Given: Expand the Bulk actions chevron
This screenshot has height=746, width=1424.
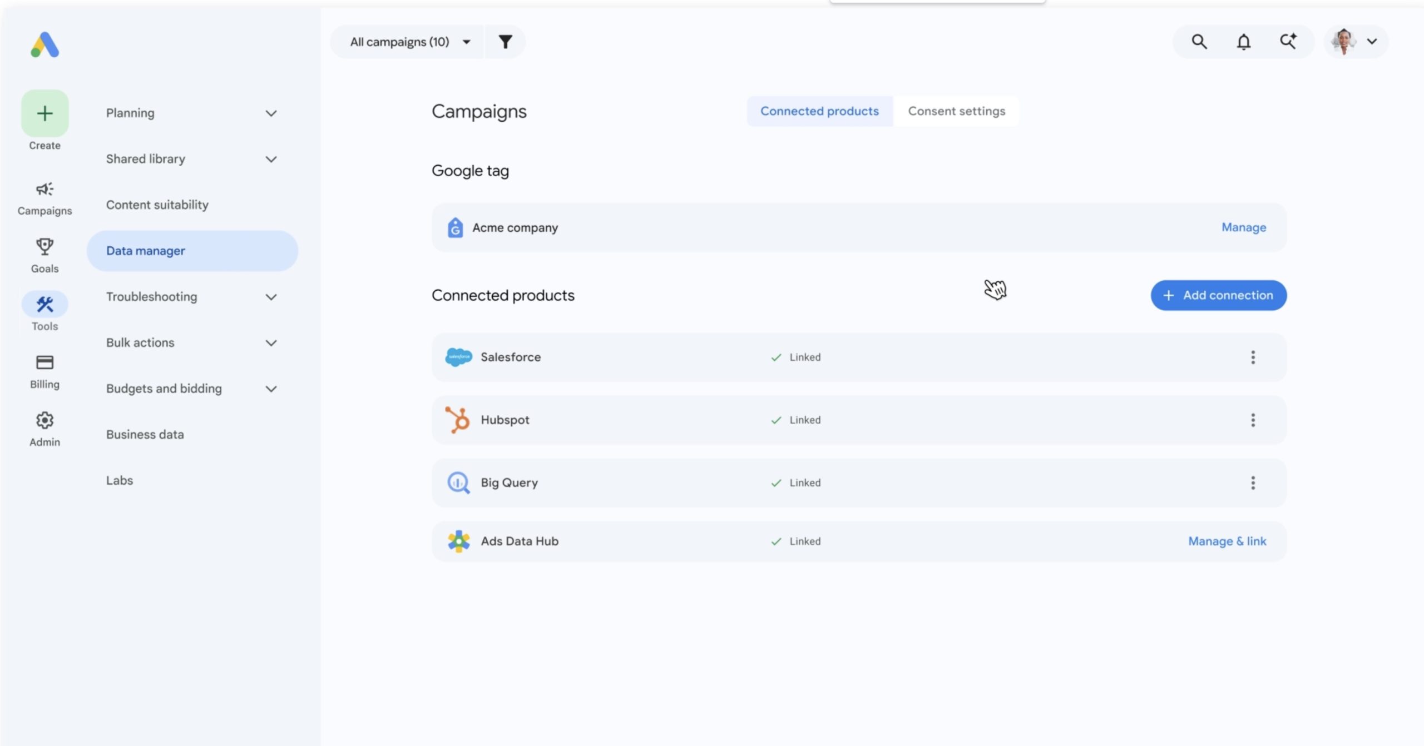Looking at the screenshot, I should pos(271,343).
